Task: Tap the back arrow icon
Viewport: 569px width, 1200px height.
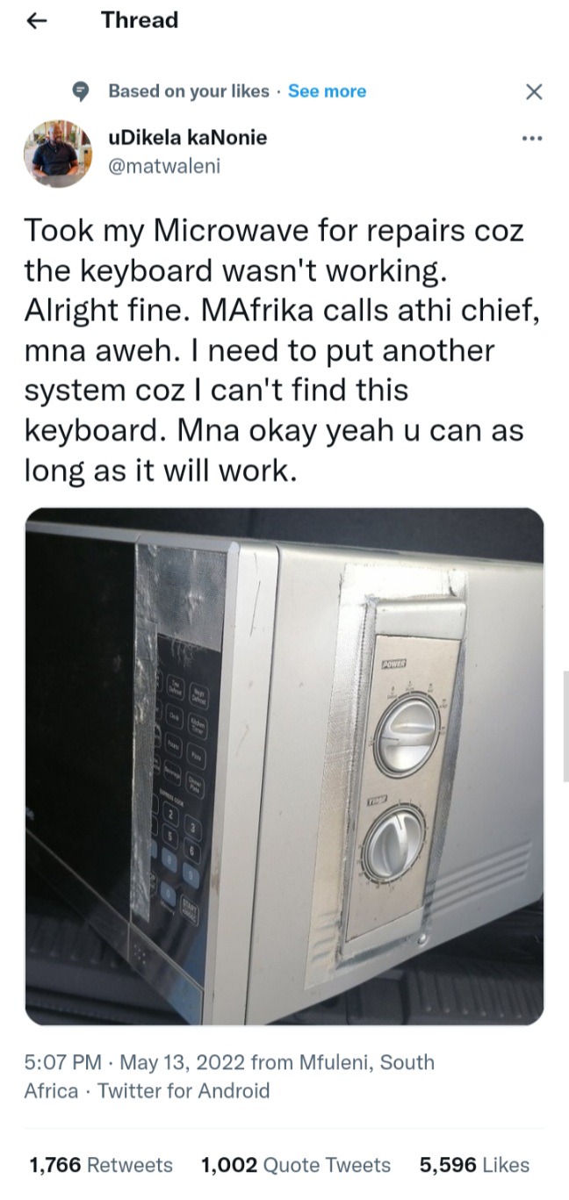Action: click(37, 21)
